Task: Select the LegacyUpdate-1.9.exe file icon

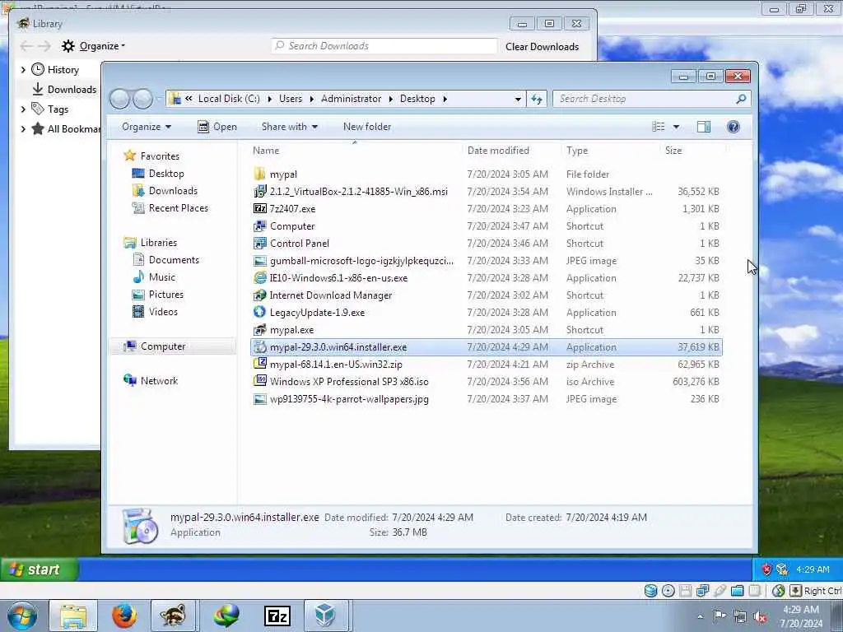Action: tap(259, 312)
